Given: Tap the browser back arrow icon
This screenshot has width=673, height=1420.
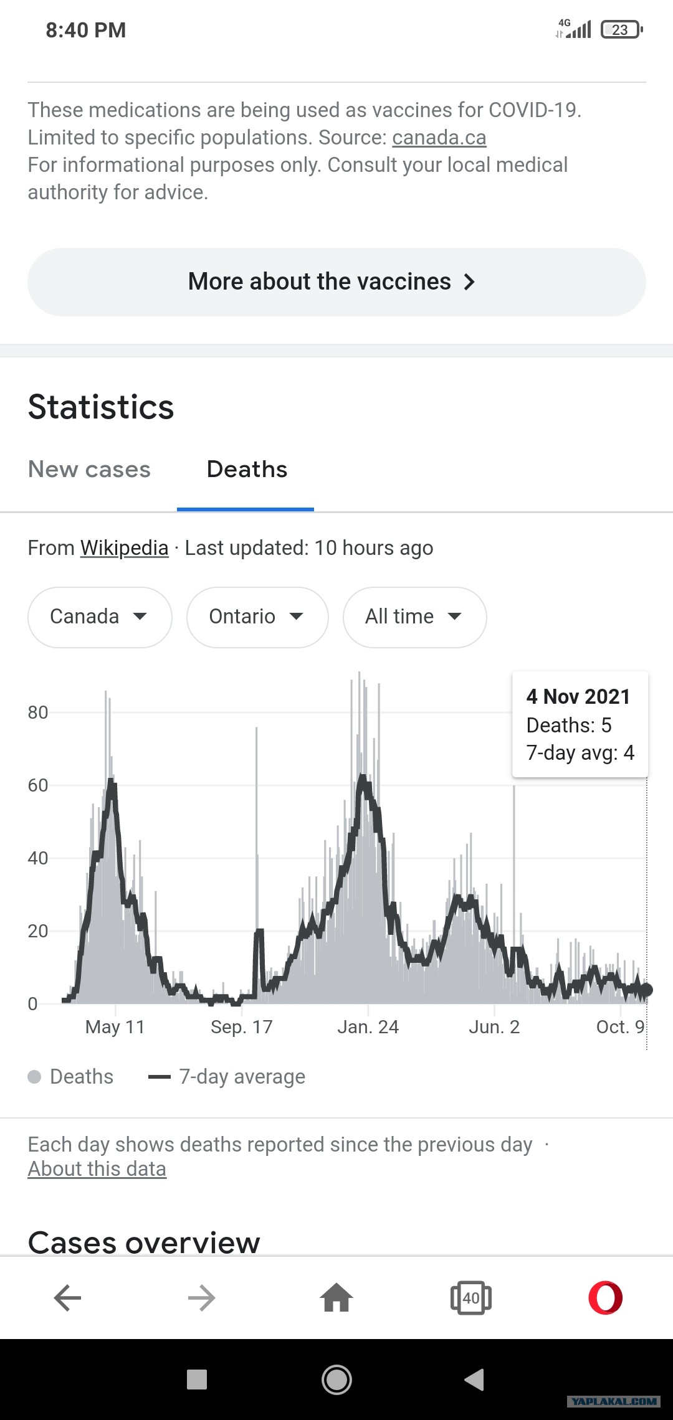Looking at the screenshot, I should [x=67, y=1298].
